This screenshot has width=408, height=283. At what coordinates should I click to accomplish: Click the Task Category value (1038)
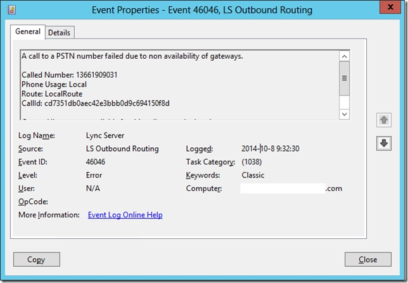252,162
